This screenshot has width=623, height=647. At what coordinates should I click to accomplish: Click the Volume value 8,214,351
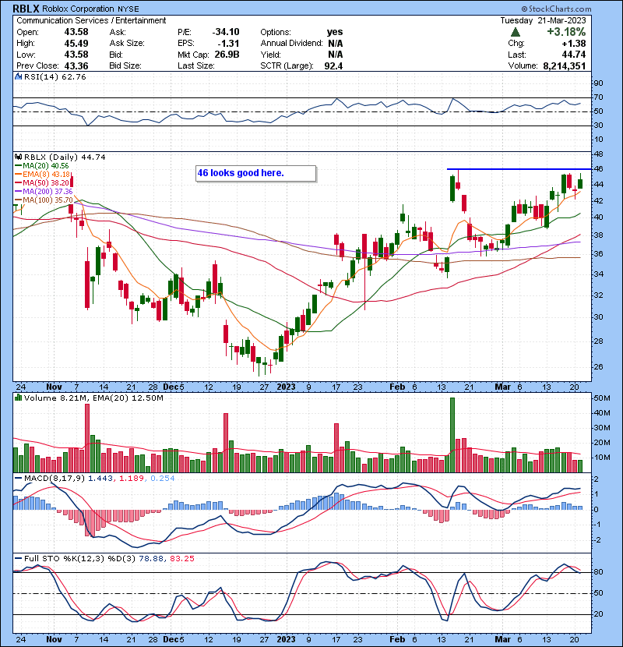click(564, 65)
